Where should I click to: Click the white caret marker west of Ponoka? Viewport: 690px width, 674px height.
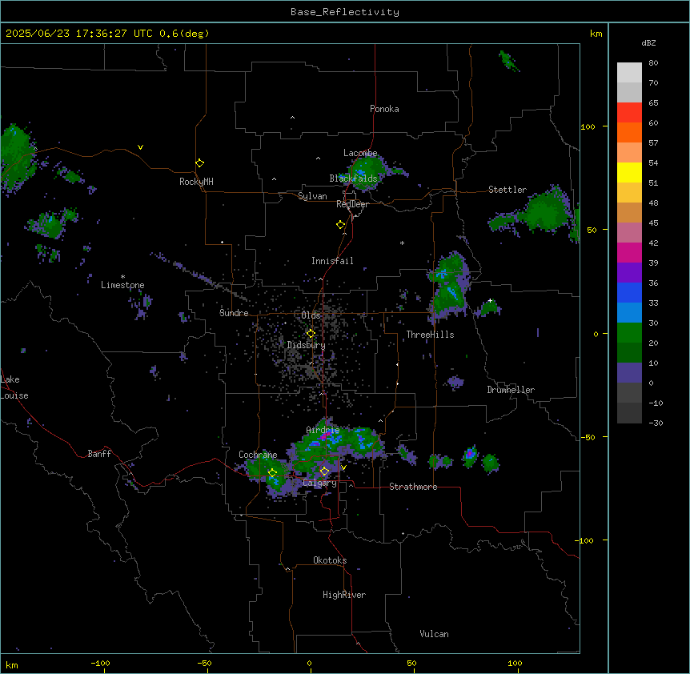click(292, 118)
